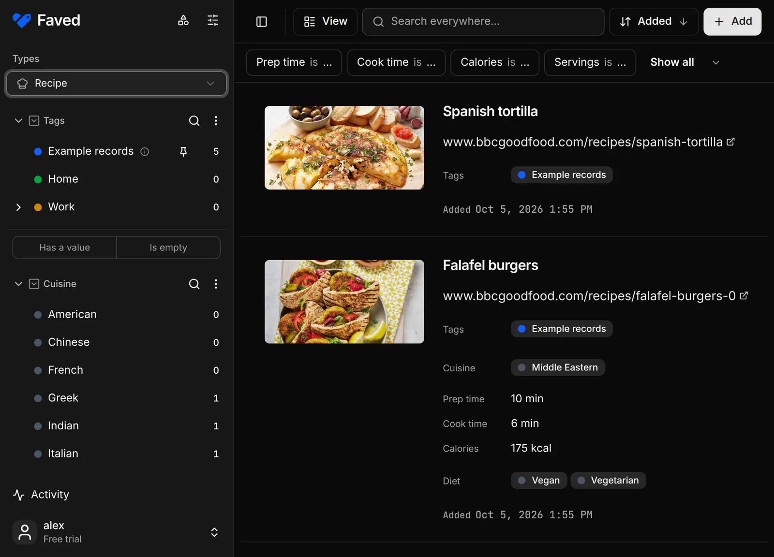Screen dimensions: 774x557
Task: Expand the Show all filters chevron
Action: [716, 62]
